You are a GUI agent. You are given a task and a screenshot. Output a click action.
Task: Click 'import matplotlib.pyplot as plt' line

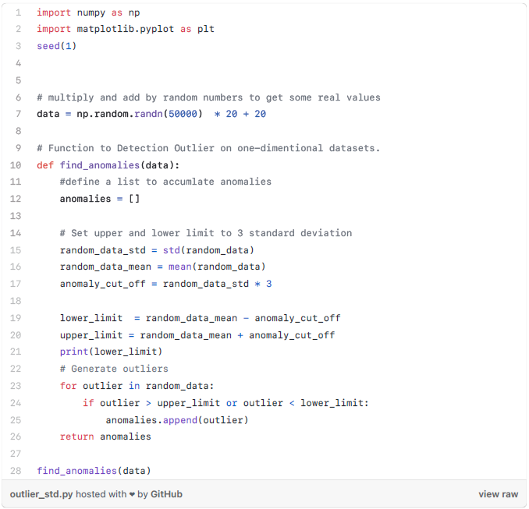click(126, 29)
